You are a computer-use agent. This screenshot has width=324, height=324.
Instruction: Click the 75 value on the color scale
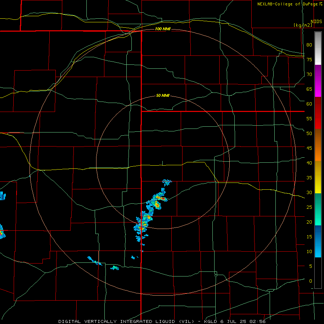click(309, 60)
